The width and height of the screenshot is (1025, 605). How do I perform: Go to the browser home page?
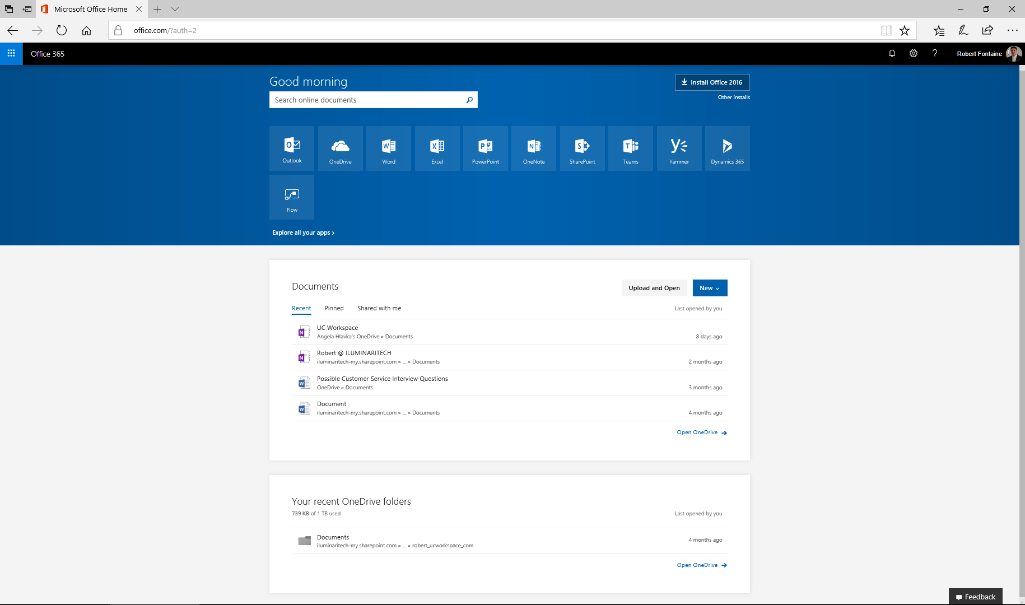(x=86, y=30)
